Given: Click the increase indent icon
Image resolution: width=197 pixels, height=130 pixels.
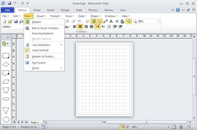Looking at the screenshot, I should 120,26.
